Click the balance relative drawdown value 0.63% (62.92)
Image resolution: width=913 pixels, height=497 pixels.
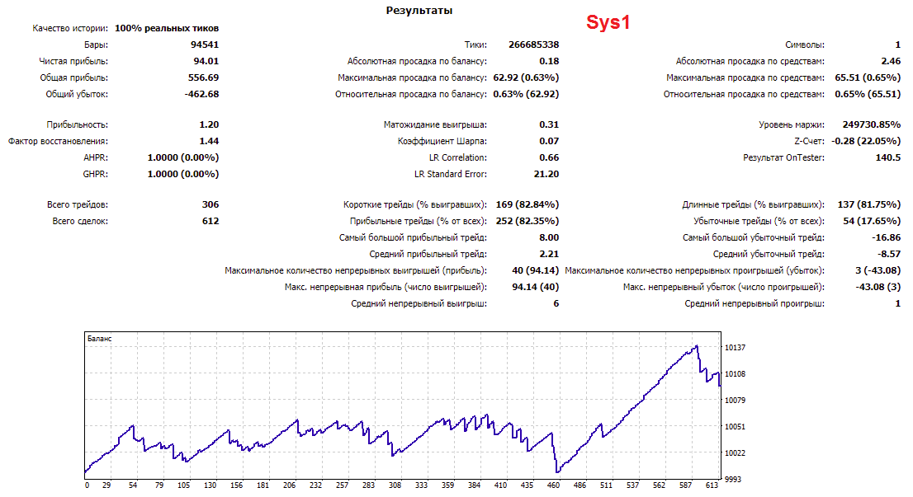click(526, 94)
